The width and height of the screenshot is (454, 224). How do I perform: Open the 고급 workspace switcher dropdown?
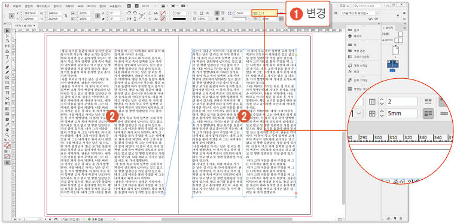click(x=344, y=5)
